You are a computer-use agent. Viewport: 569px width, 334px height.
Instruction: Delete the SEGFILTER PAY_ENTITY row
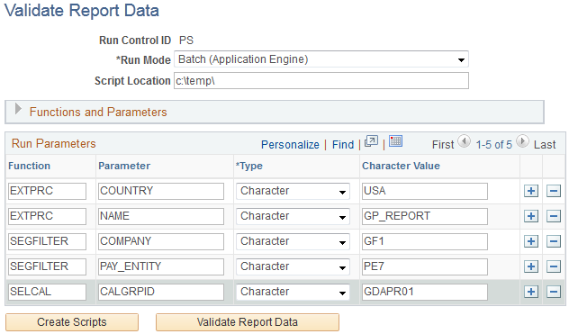pos(554,266)
